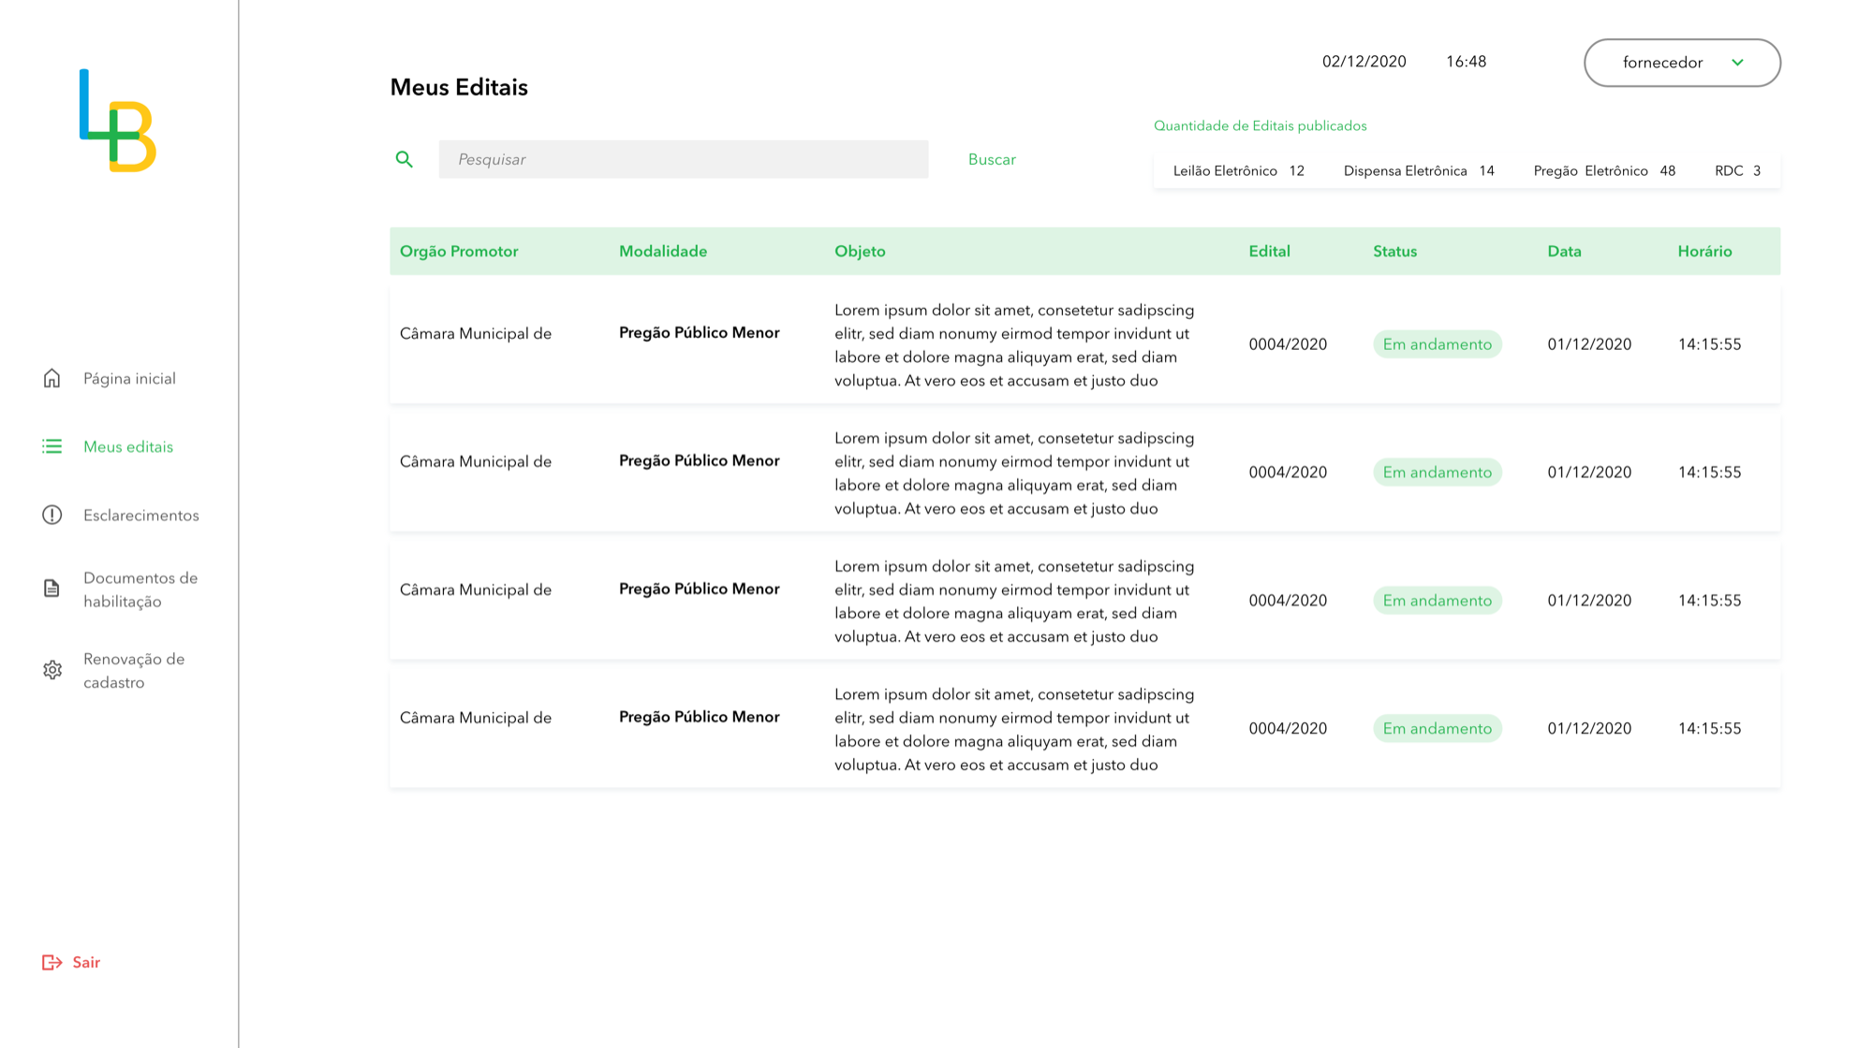This screenshot has height=1048, width=1873.
Task: Click the gear icon beside Renovação de cadastro
Action: tap(52, 670)
